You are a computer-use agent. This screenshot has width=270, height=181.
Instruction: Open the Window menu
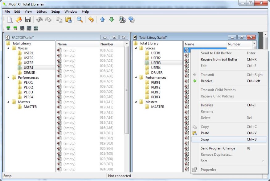[x=71, y=11]
